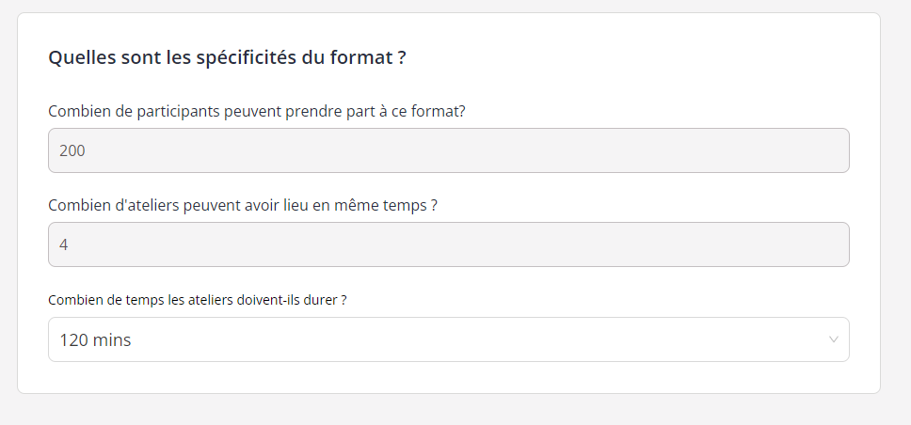Select the "120 mins" value text

tap(95, 340)
